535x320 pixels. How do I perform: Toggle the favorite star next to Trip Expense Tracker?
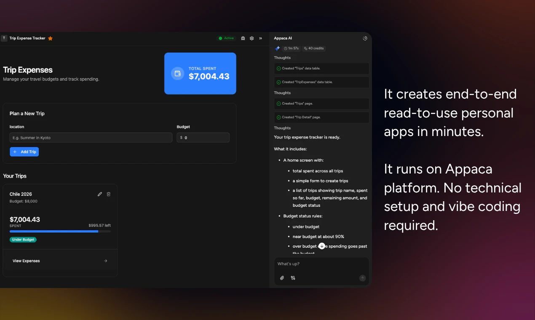click(x=50, y=38)
